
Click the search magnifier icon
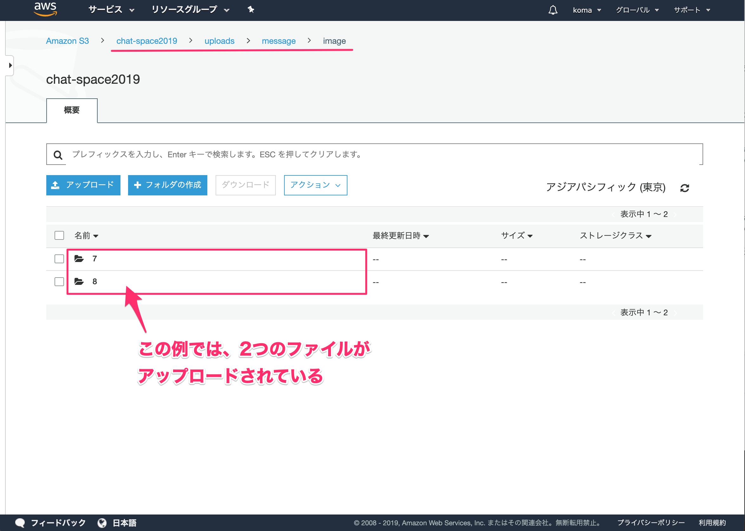click(x=58, y=155)
